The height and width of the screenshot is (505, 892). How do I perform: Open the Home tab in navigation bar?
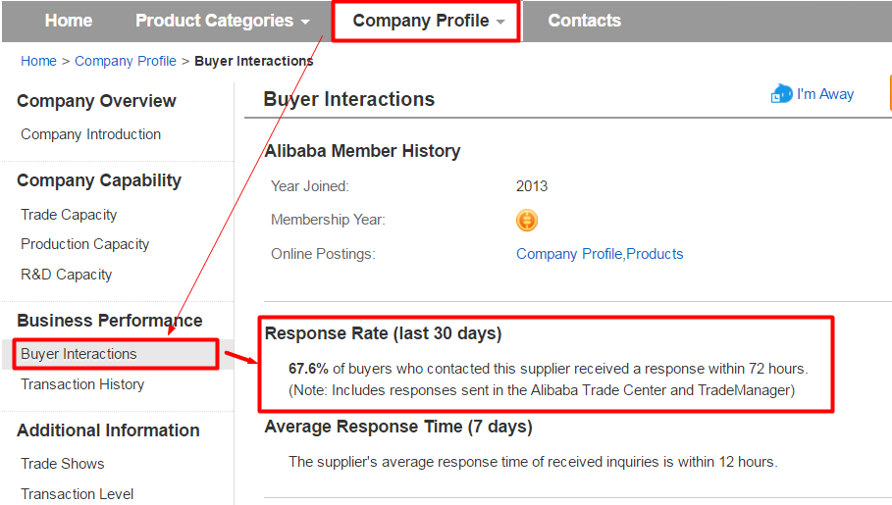tap(69, 21)
